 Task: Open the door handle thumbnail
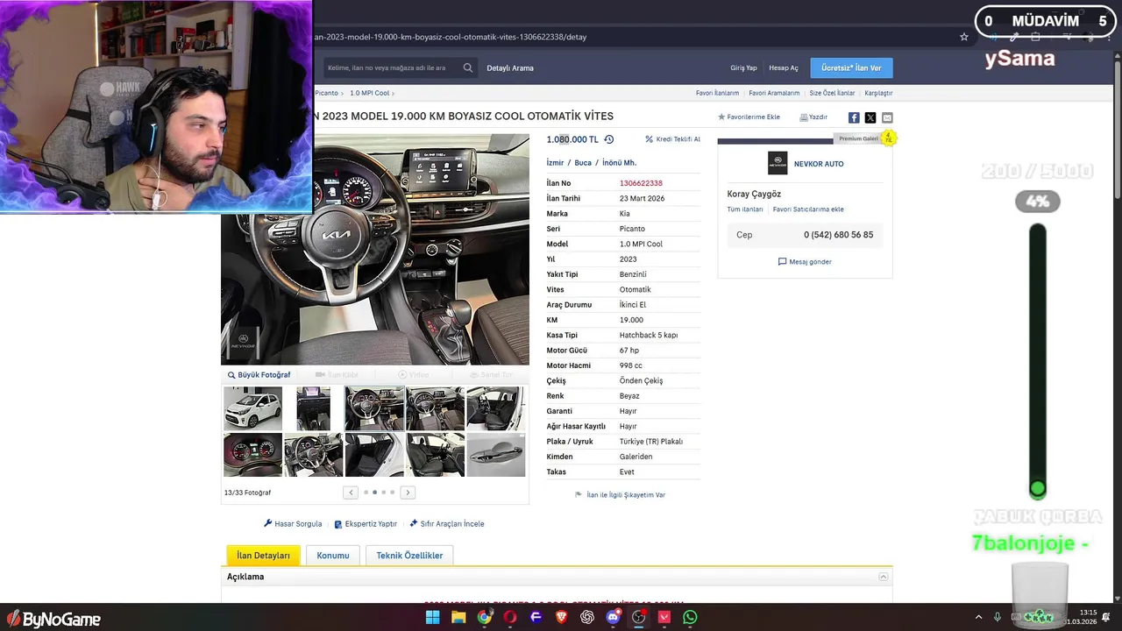click(x=496, y=455)
